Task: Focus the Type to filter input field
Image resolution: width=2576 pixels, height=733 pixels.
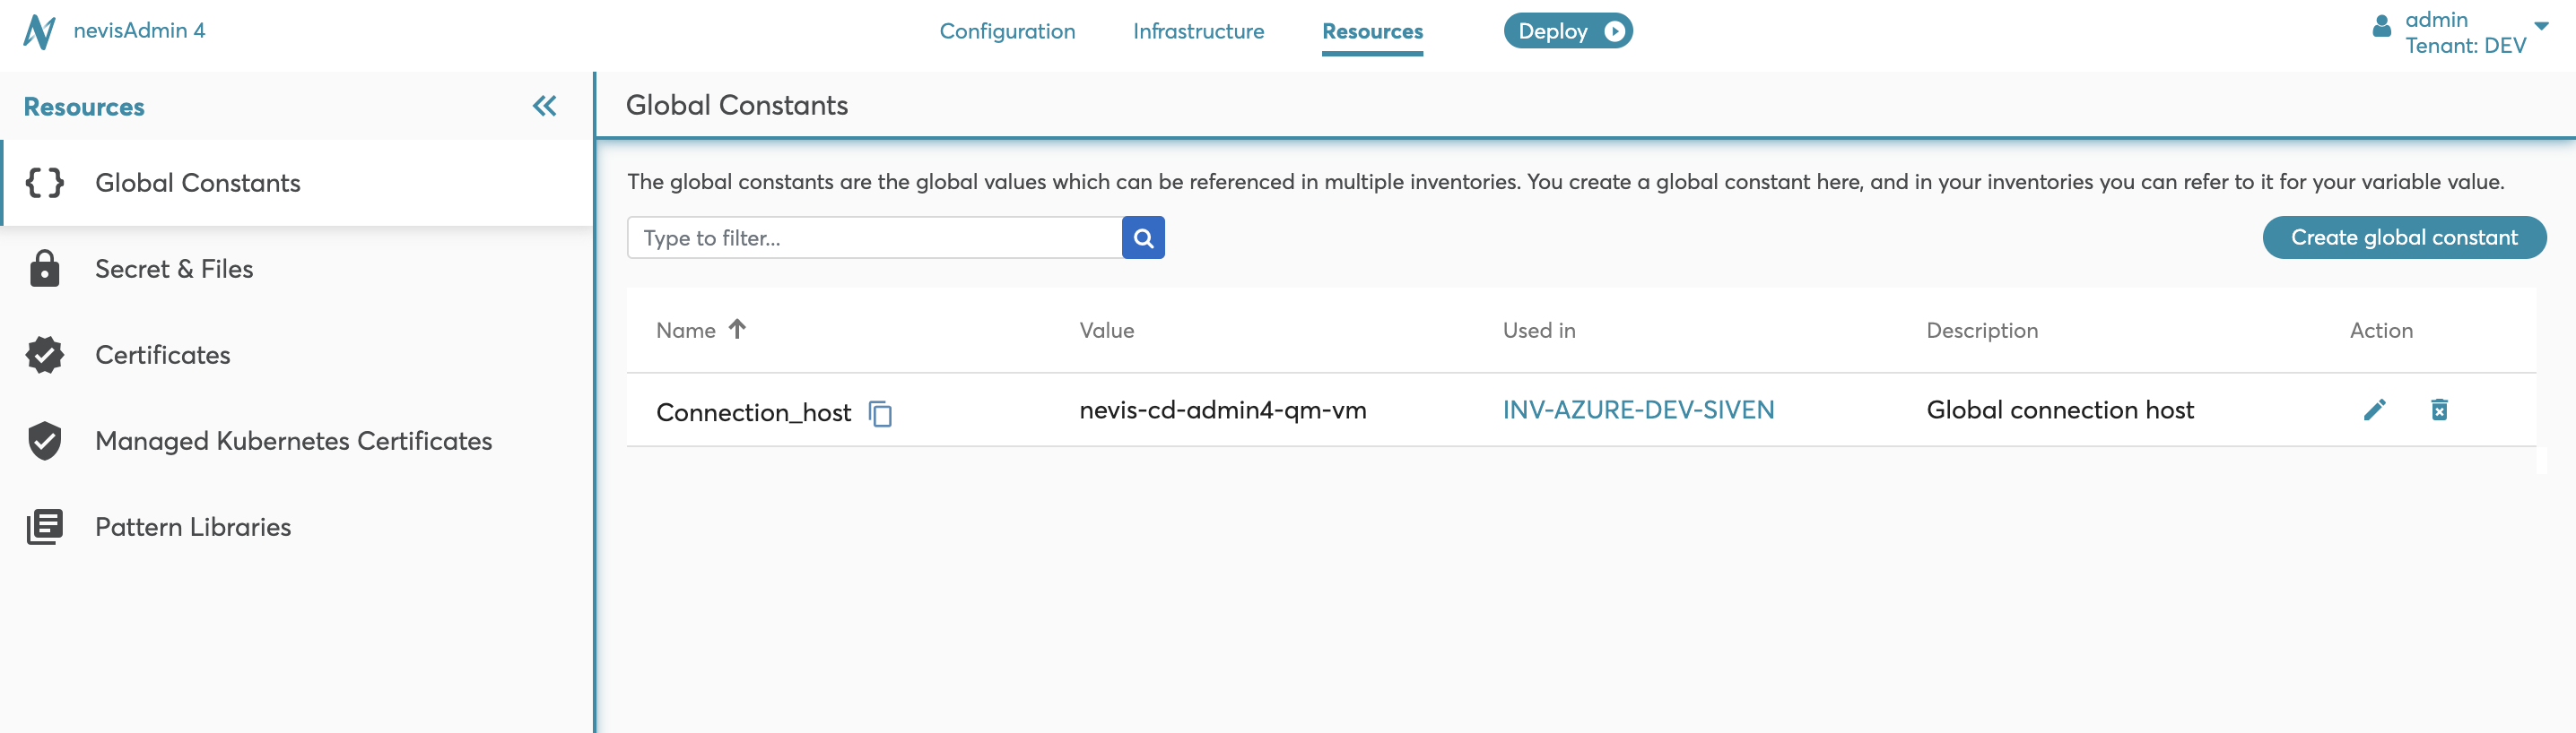Action: [x=874, y=237]
